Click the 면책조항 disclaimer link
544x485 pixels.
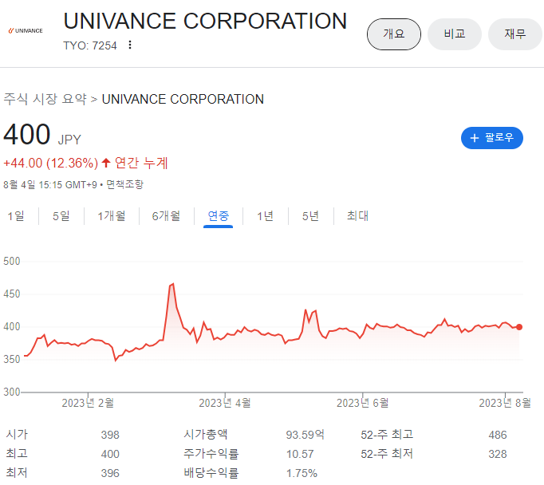pyautogui.click(x=124, y=184)
